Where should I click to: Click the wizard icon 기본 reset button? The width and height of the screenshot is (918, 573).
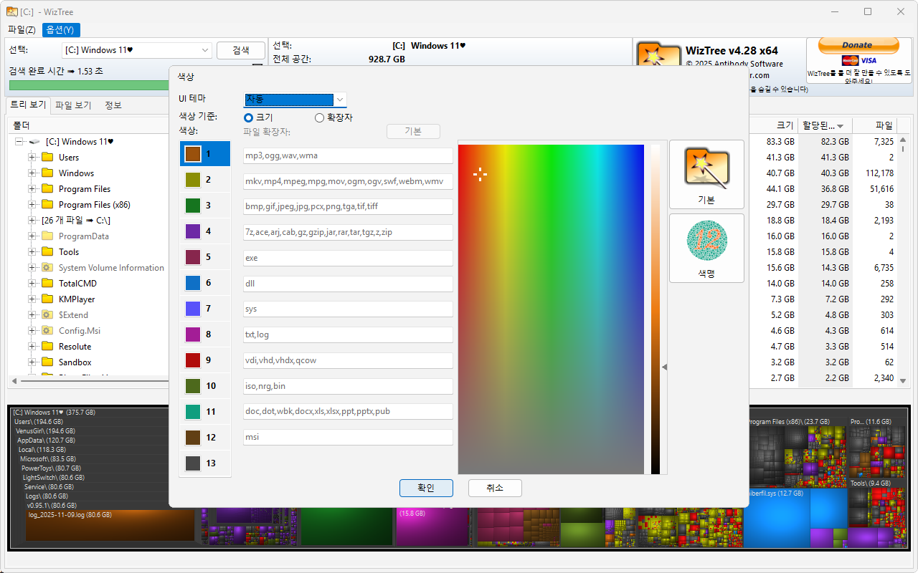(706, 174)
